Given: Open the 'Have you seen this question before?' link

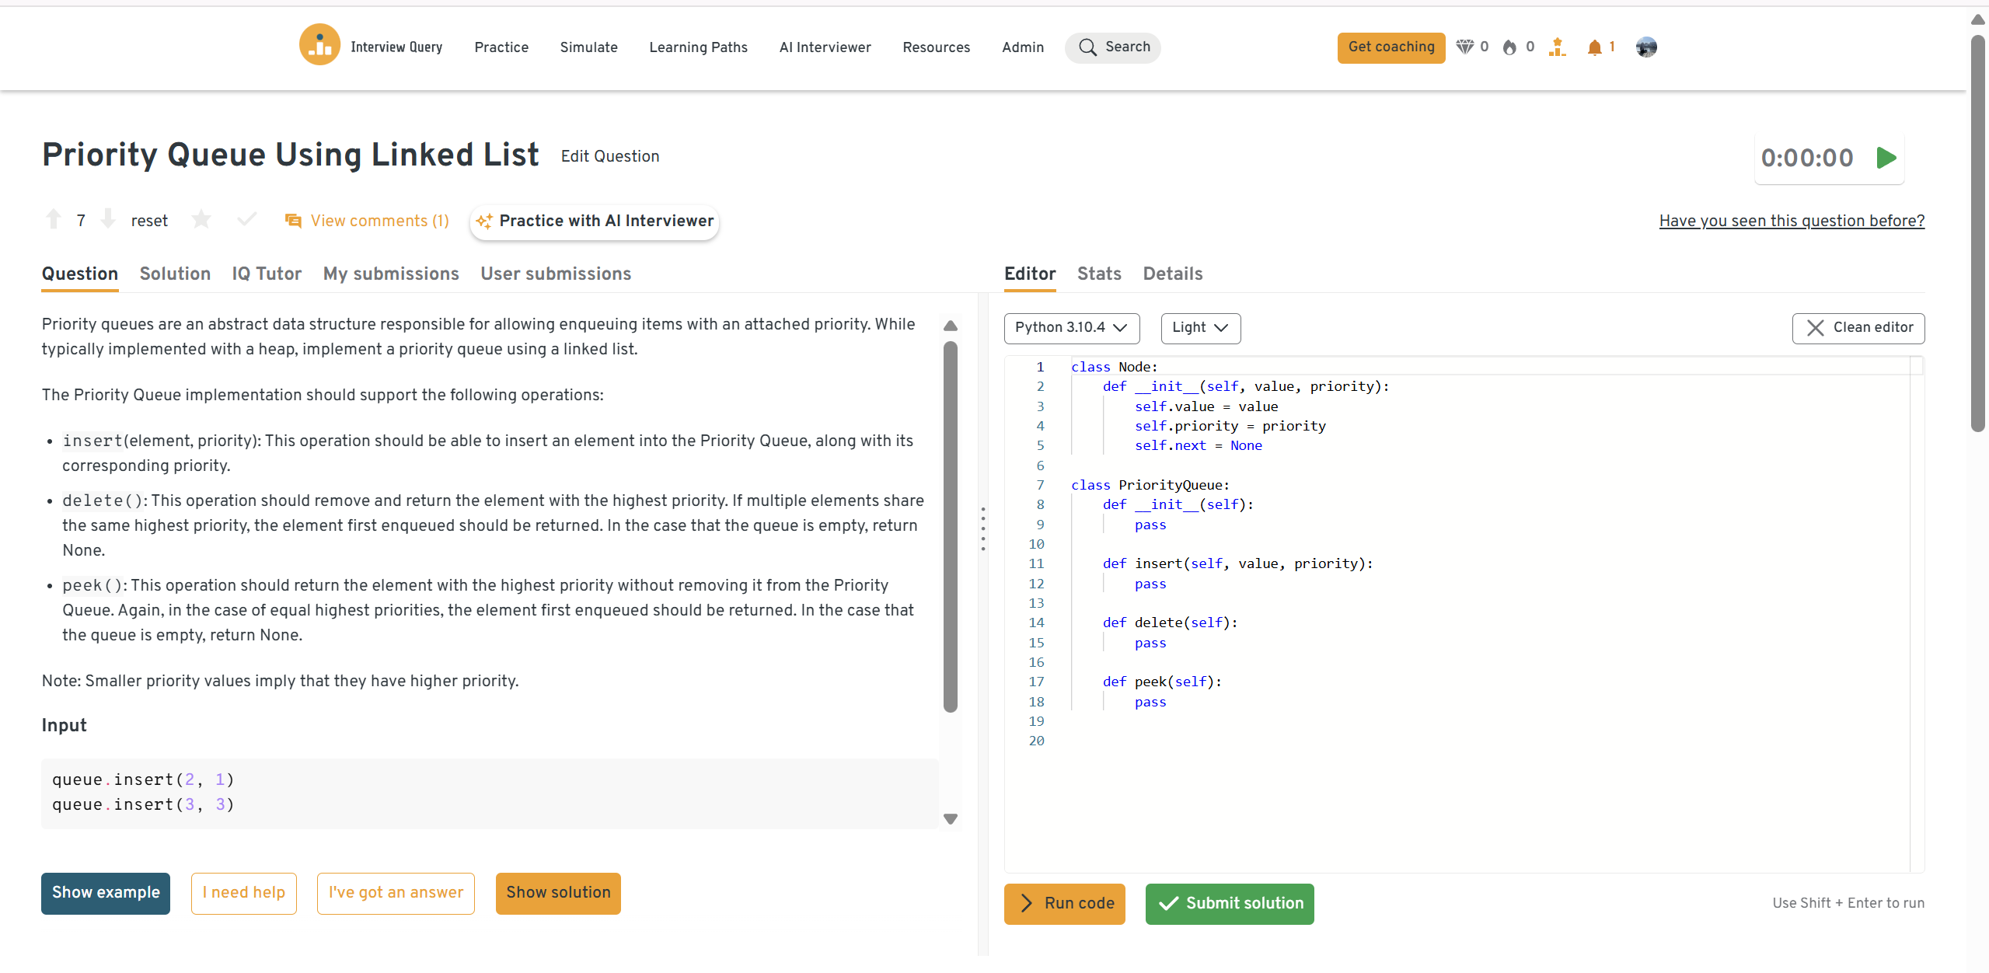Looking at the screenshot, I should tap(1791, 221).
